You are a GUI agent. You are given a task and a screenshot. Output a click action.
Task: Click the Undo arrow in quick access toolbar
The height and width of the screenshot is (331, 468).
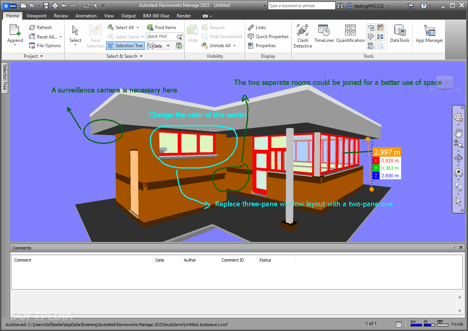64,5
